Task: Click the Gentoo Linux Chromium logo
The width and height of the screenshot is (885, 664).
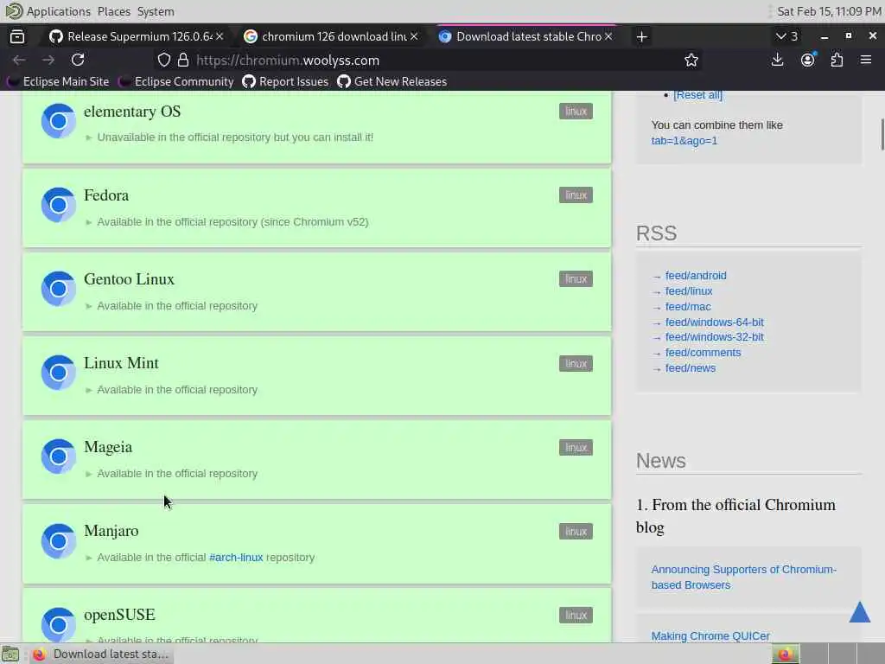Action: coord(58,289)
